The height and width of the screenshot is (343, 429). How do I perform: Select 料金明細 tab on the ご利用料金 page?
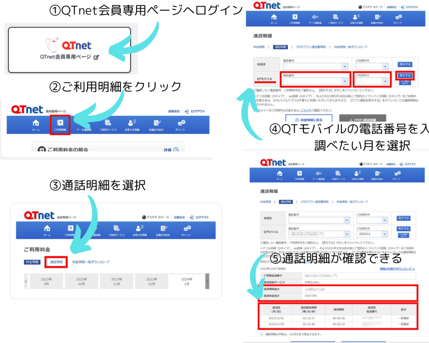point(32,262)
